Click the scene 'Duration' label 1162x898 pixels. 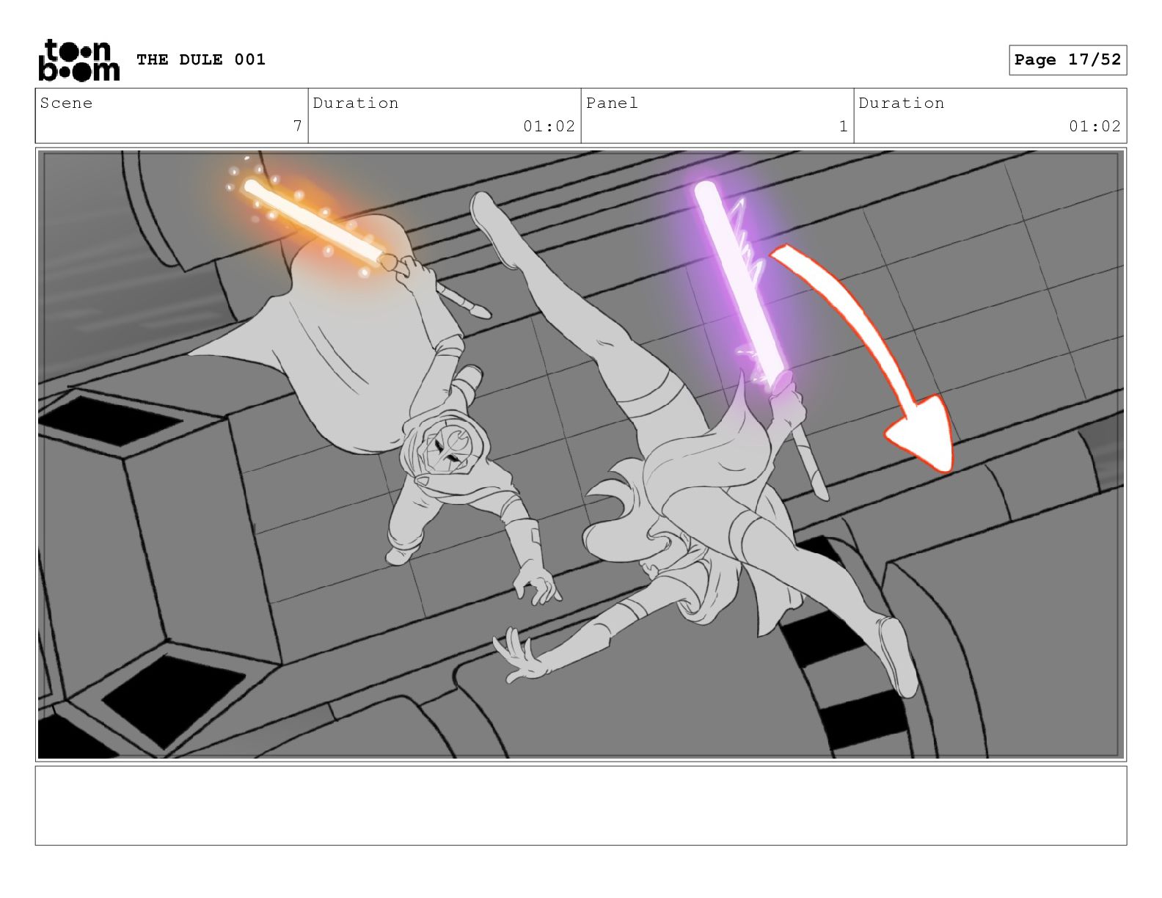356,103
